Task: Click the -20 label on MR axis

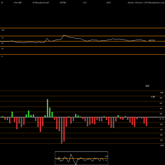Action: pyautogui.click(x=161, y=124)
